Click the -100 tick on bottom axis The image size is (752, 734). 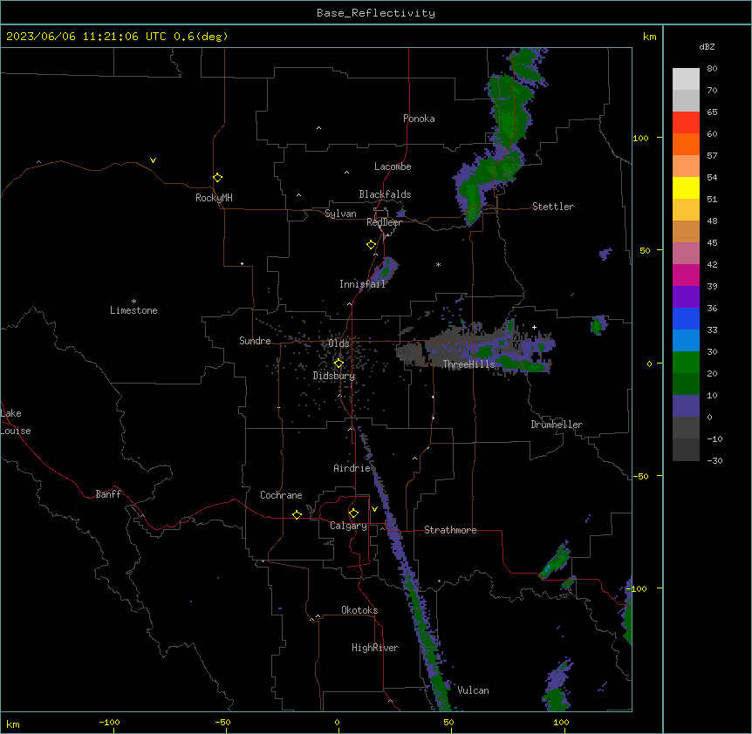tap(109, 722)
